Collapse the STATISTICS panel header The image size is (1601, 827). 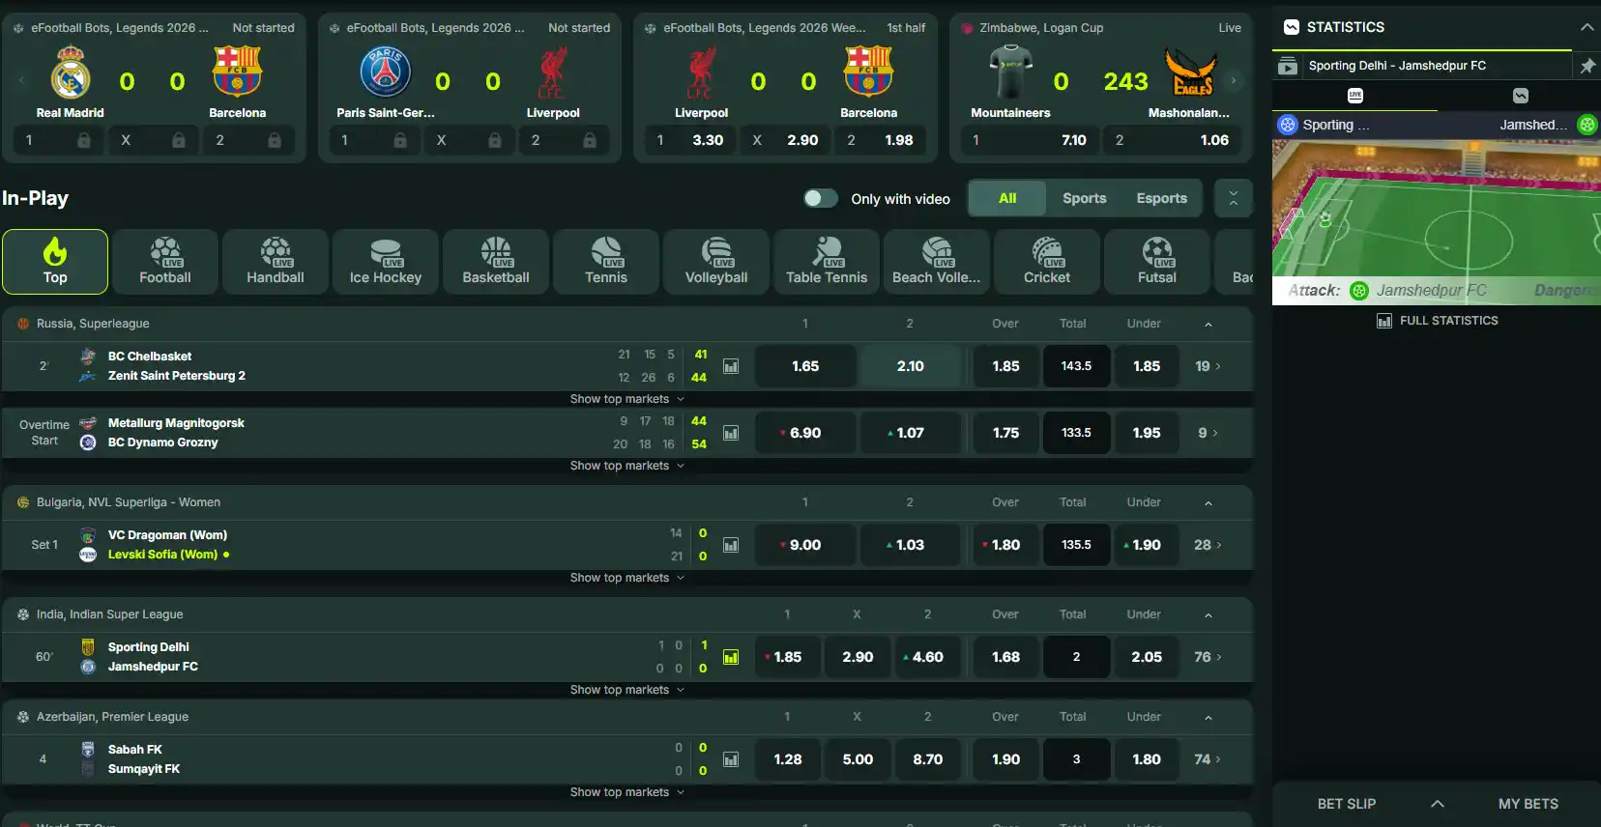[1586, 27]
